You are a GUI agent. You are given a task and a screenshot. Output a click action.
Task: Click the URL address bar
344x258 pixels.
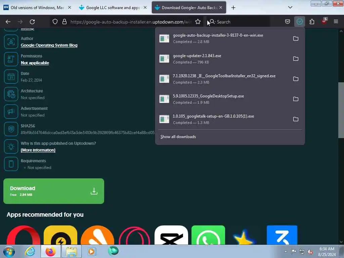[131, 22]
